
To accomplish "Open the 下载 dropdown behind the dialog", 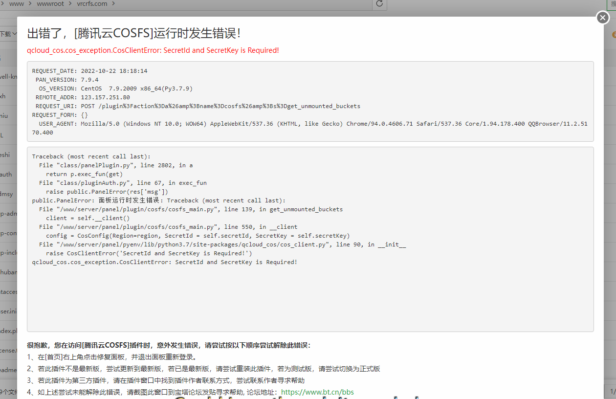I will [8, 34].
